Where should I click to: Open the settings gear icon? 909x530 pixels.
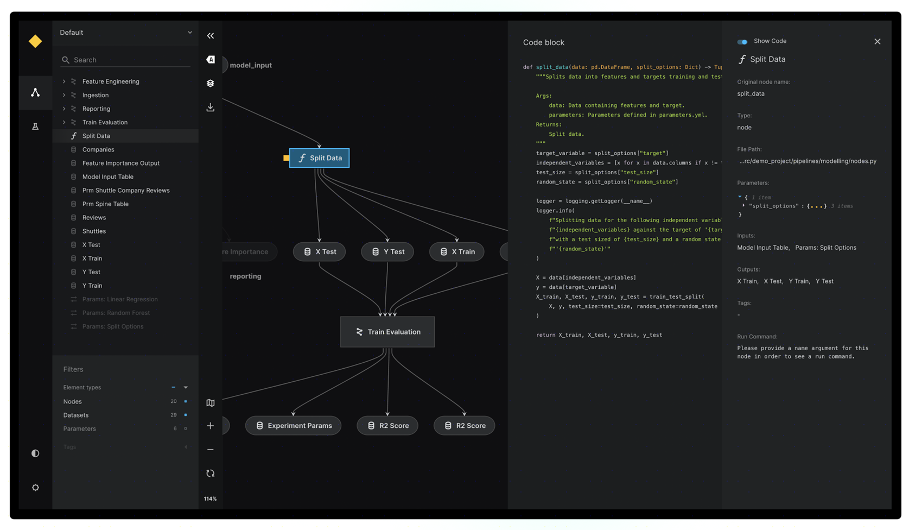tap(35, 488)
